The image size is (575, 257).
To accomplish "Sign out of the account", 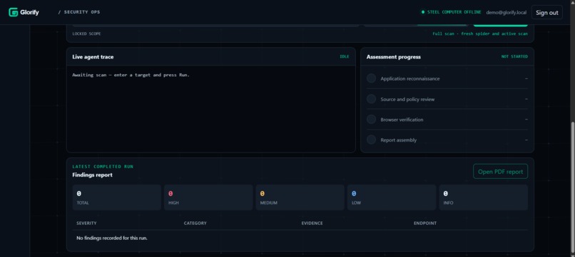I will [x=546, y=12].
